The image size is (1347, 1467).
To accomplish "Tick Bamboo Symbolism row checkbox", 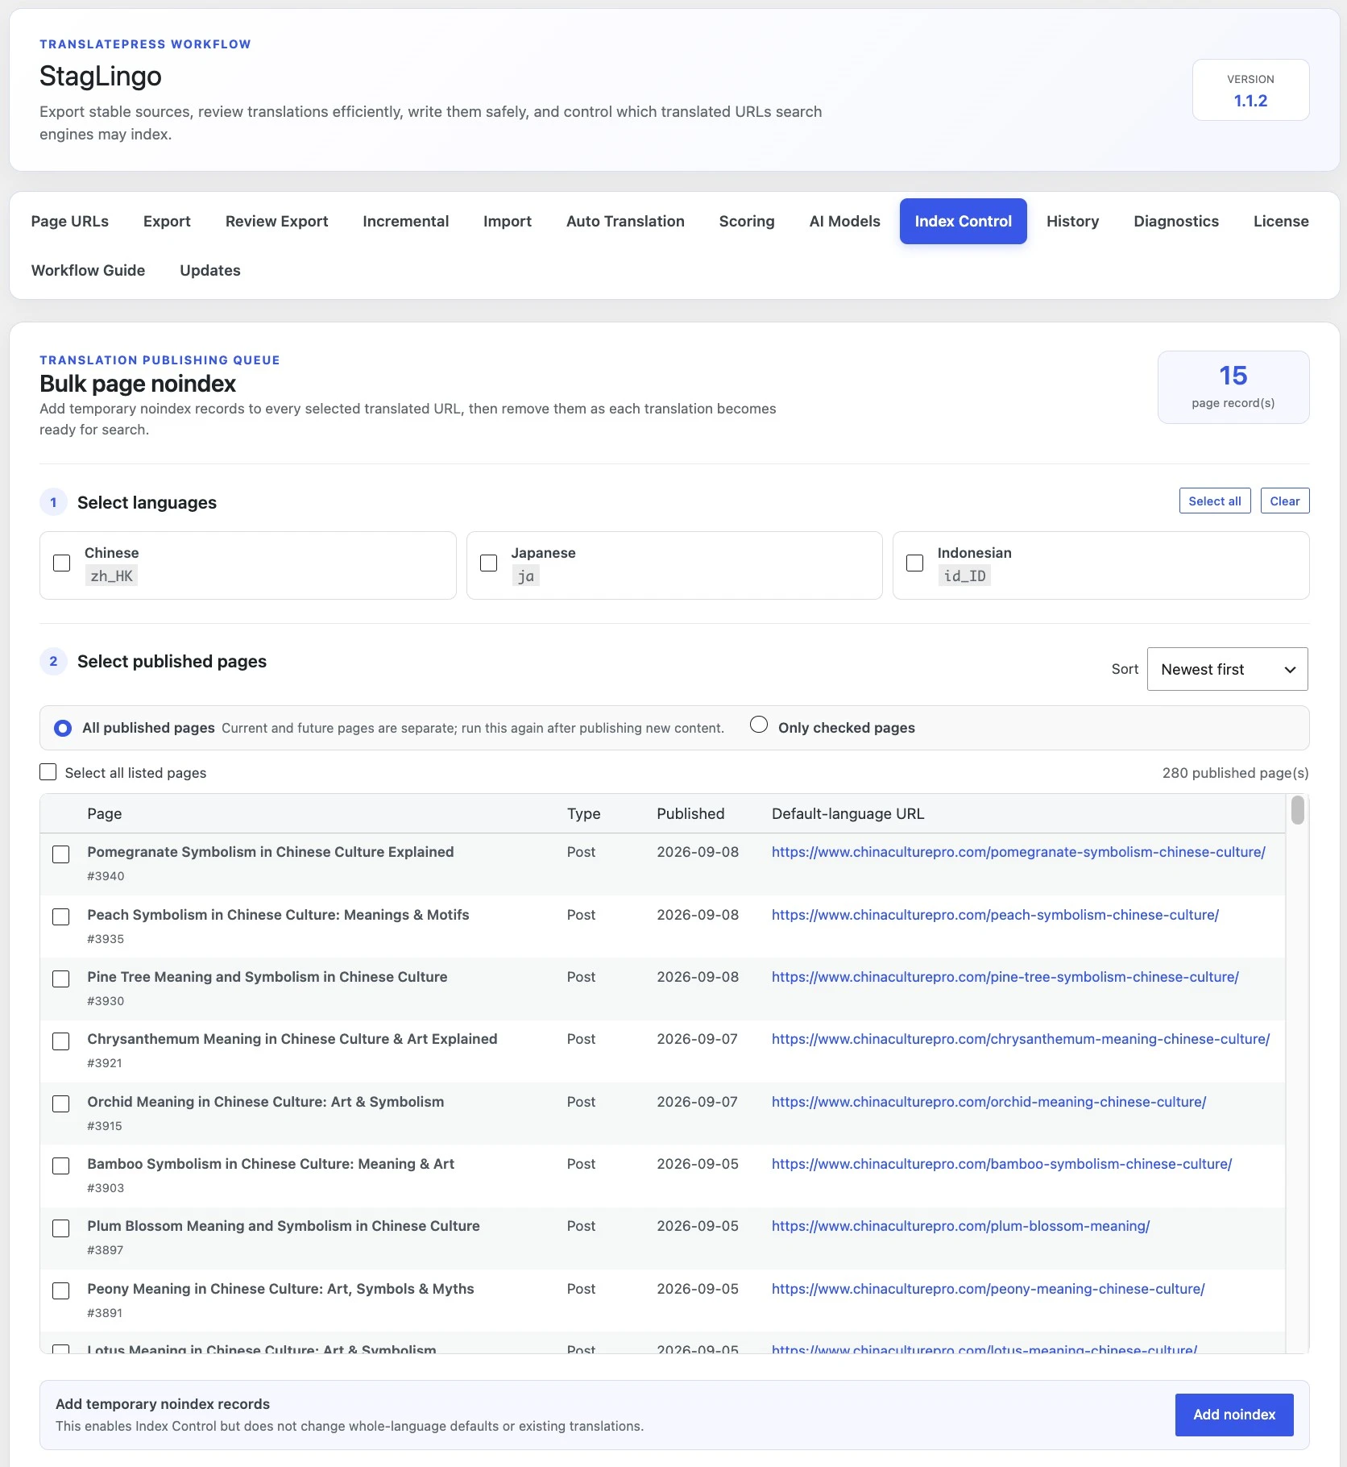I will point(61,1166).
